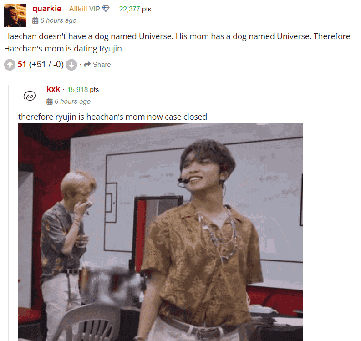Downvote quarkie's comment with the down arrow

71,65
